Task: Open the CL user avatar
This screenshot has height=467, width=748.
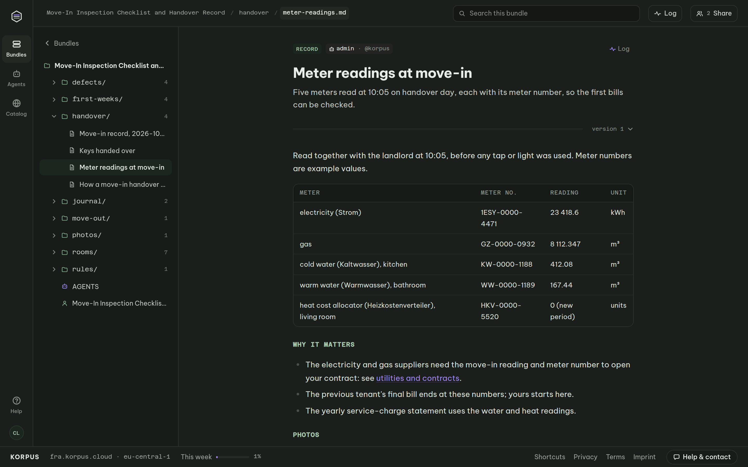Action: point(16,433)
